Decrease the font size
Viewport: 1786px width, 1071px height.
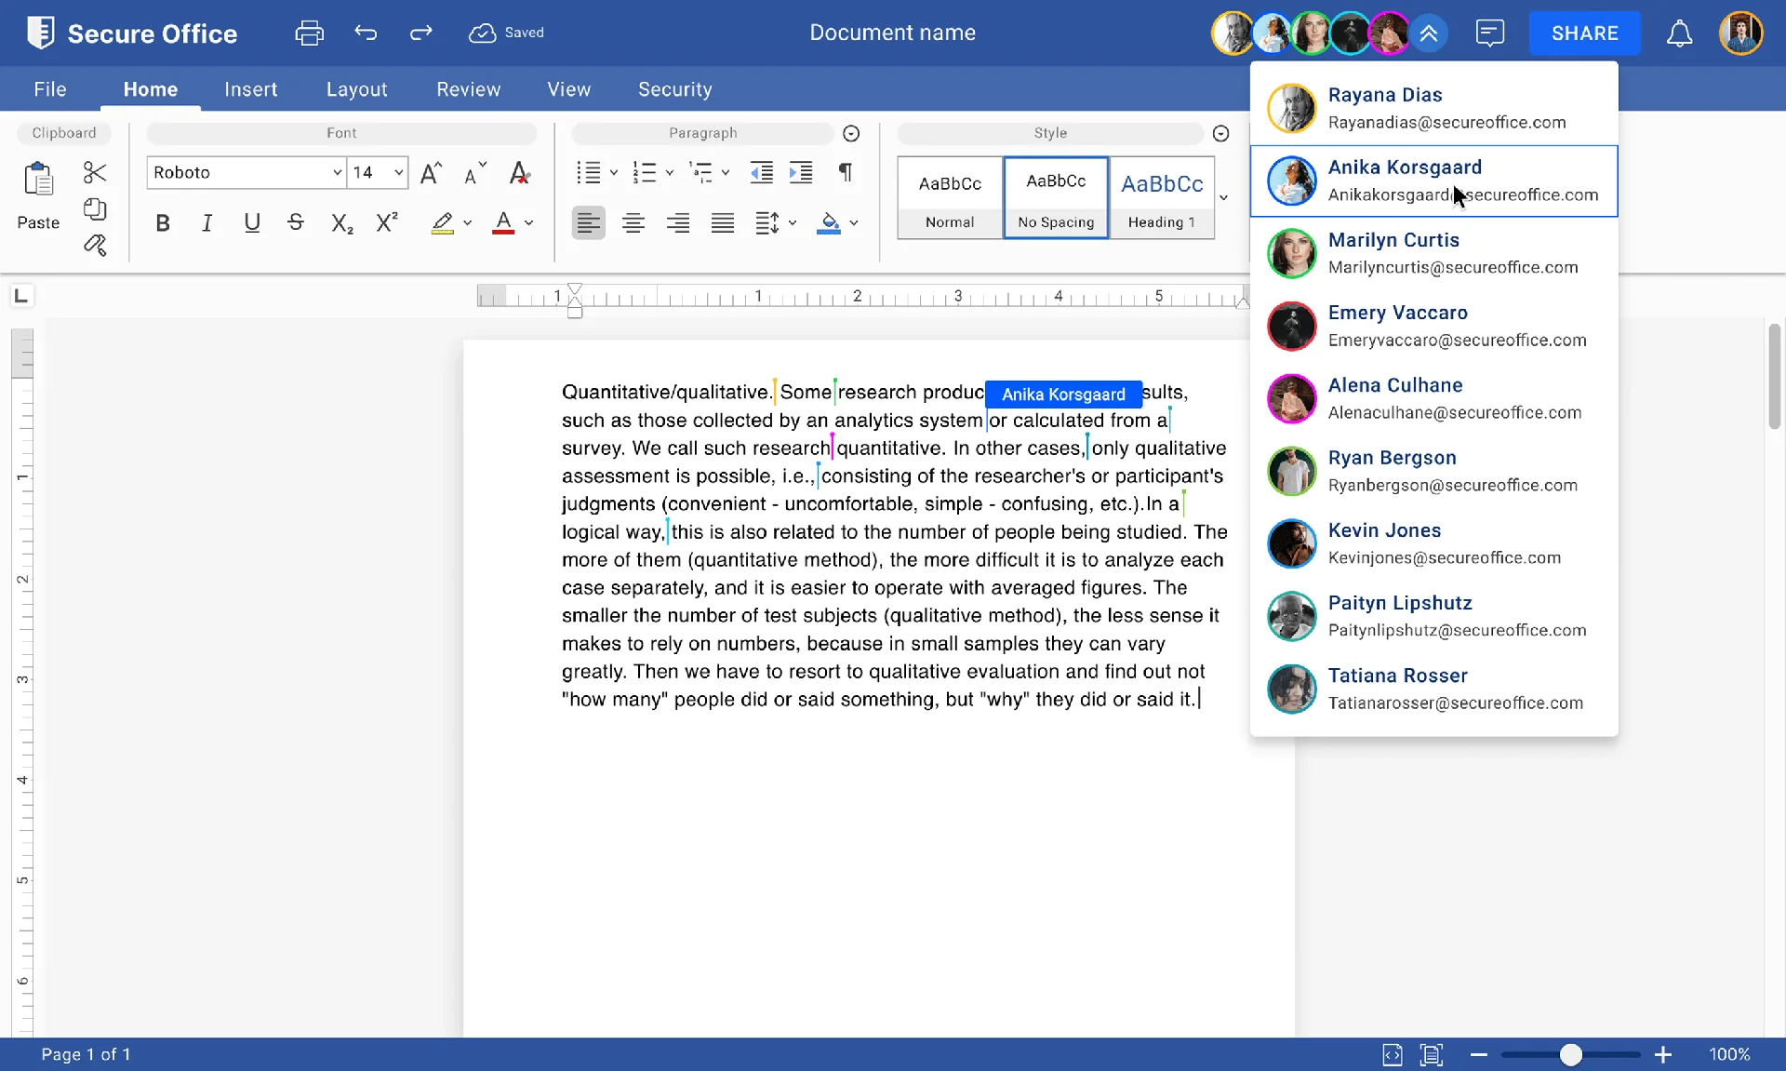coord(474,173)
